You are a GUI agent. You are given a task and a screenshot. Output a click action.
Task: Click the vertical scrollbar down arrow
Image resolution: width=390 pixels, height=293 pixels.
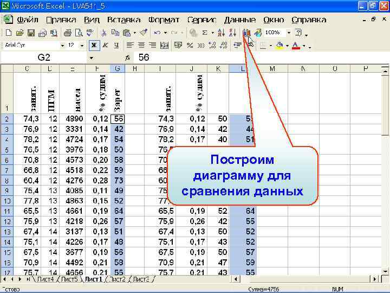[x=385, y=271]
